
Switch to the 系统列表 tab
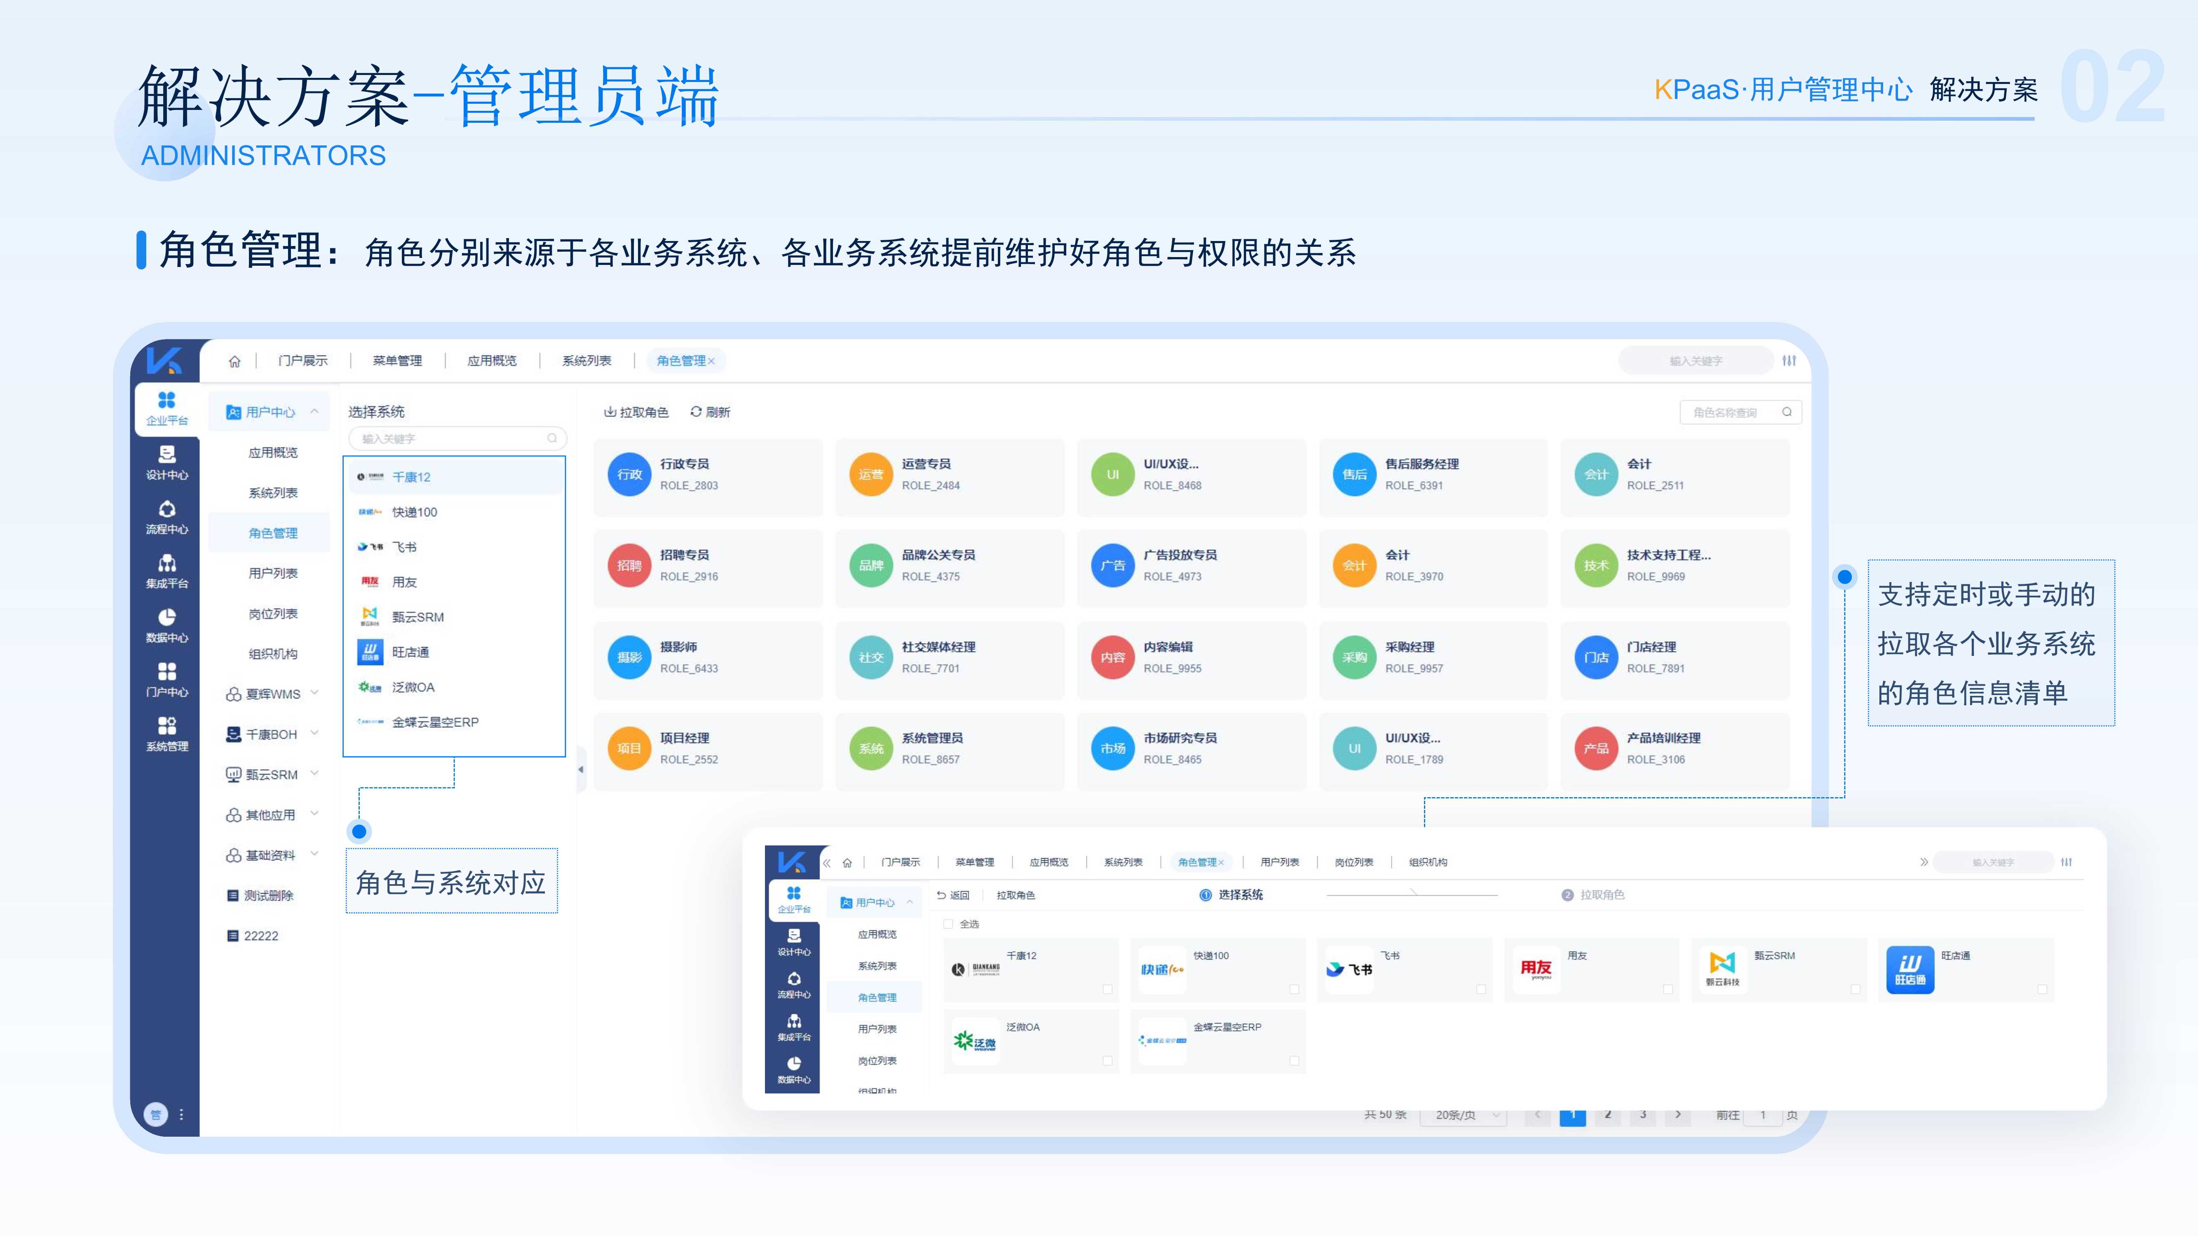pos(586,361)
